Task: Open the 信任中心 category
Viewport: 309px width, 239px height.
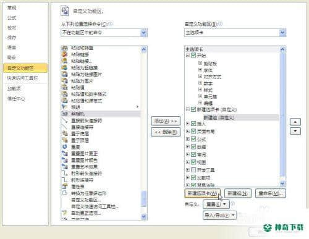Action: pos(16,99)
